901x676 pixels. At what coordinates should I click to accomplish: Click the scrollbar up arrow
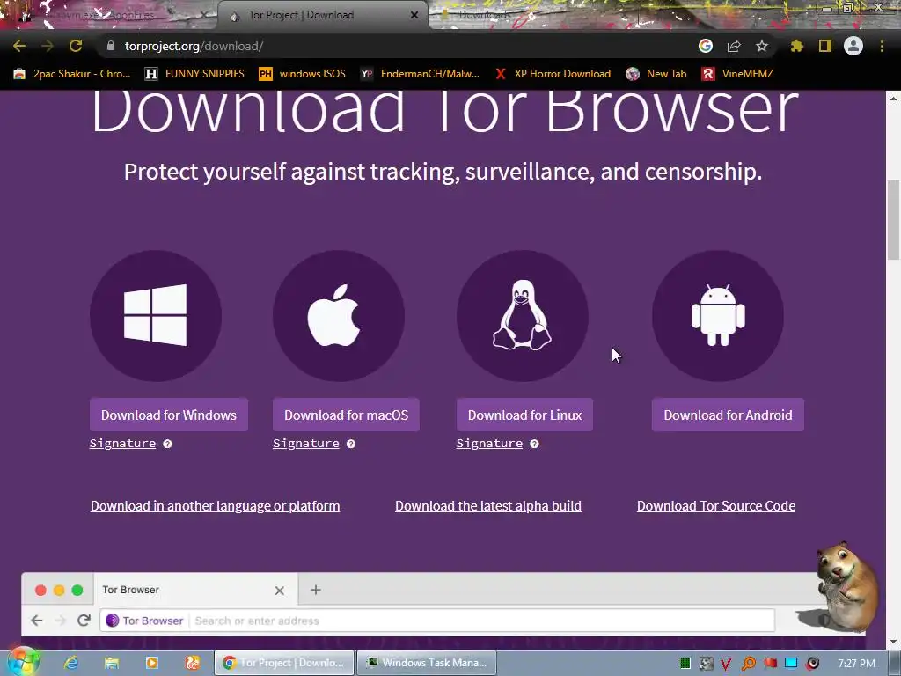[893, 99]
